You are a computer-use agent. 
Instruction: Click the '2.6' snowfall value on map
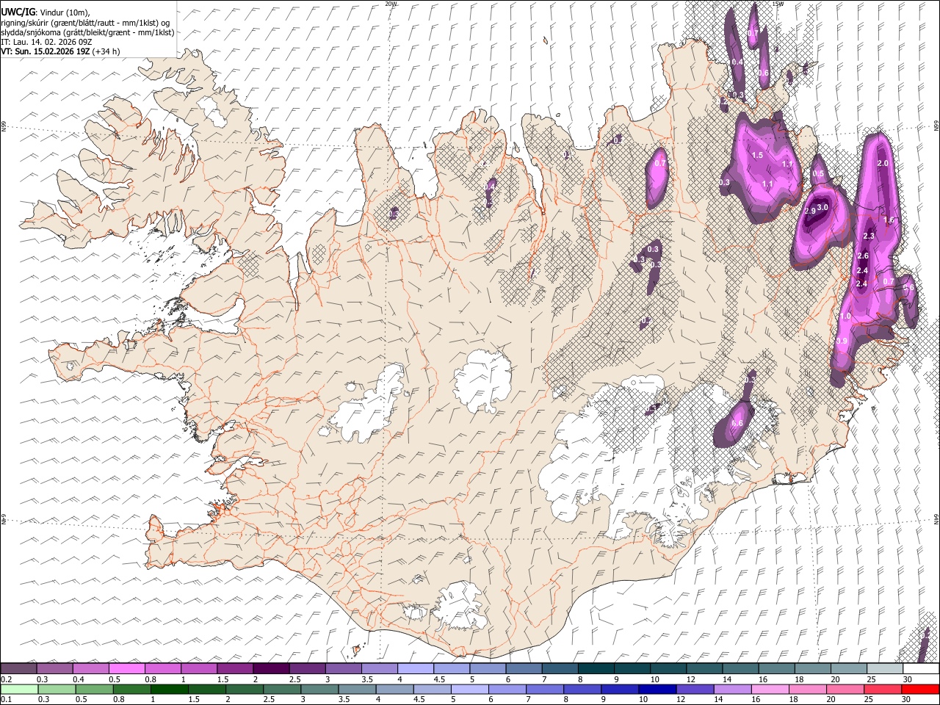(863, 256)
